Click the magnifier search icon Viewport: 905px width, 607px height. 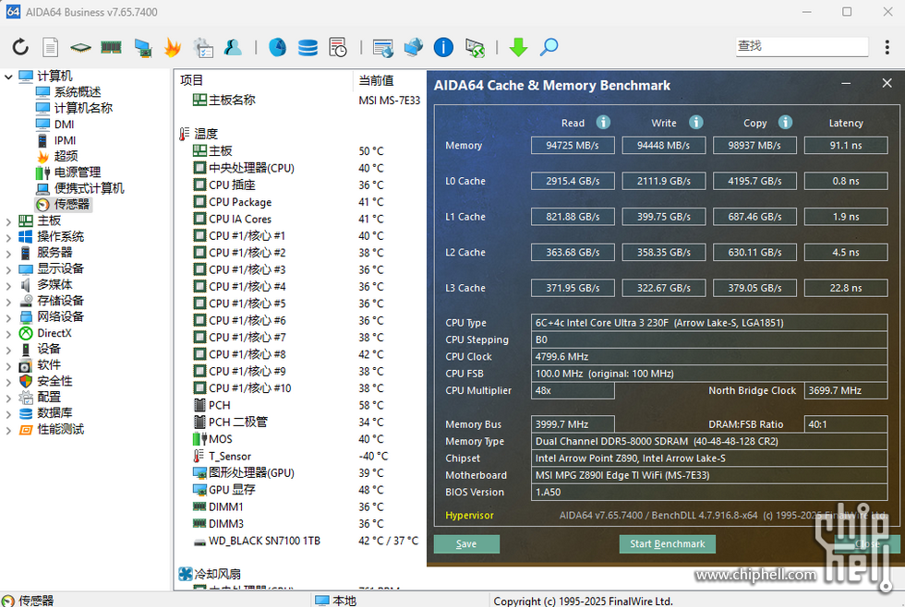(x=549, y=47)
